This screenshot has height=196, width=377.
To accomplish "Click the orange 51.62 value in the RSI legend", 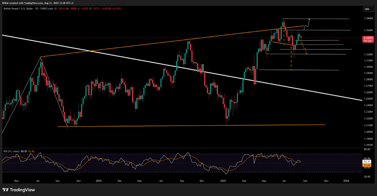I will click(x=31, y=151).
